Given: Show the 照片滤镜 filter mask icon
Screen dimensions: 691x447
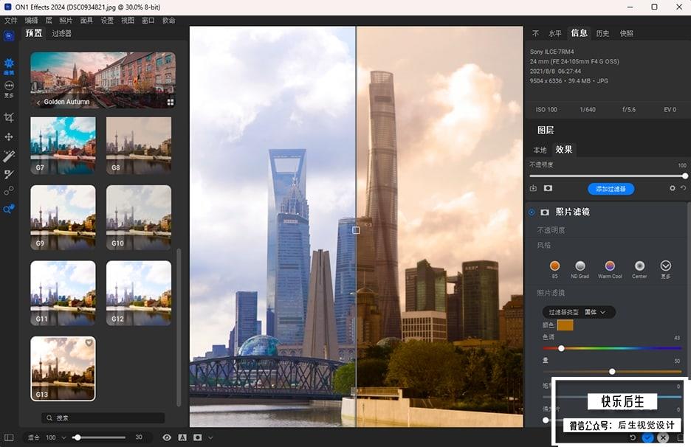Looking at the screenshot, I should coord(545,212).
